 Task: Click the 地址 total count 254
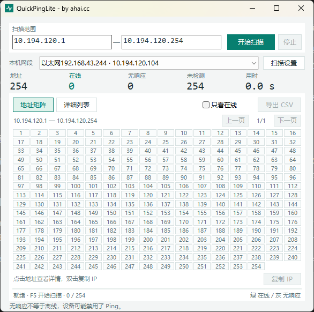[19, 86]
